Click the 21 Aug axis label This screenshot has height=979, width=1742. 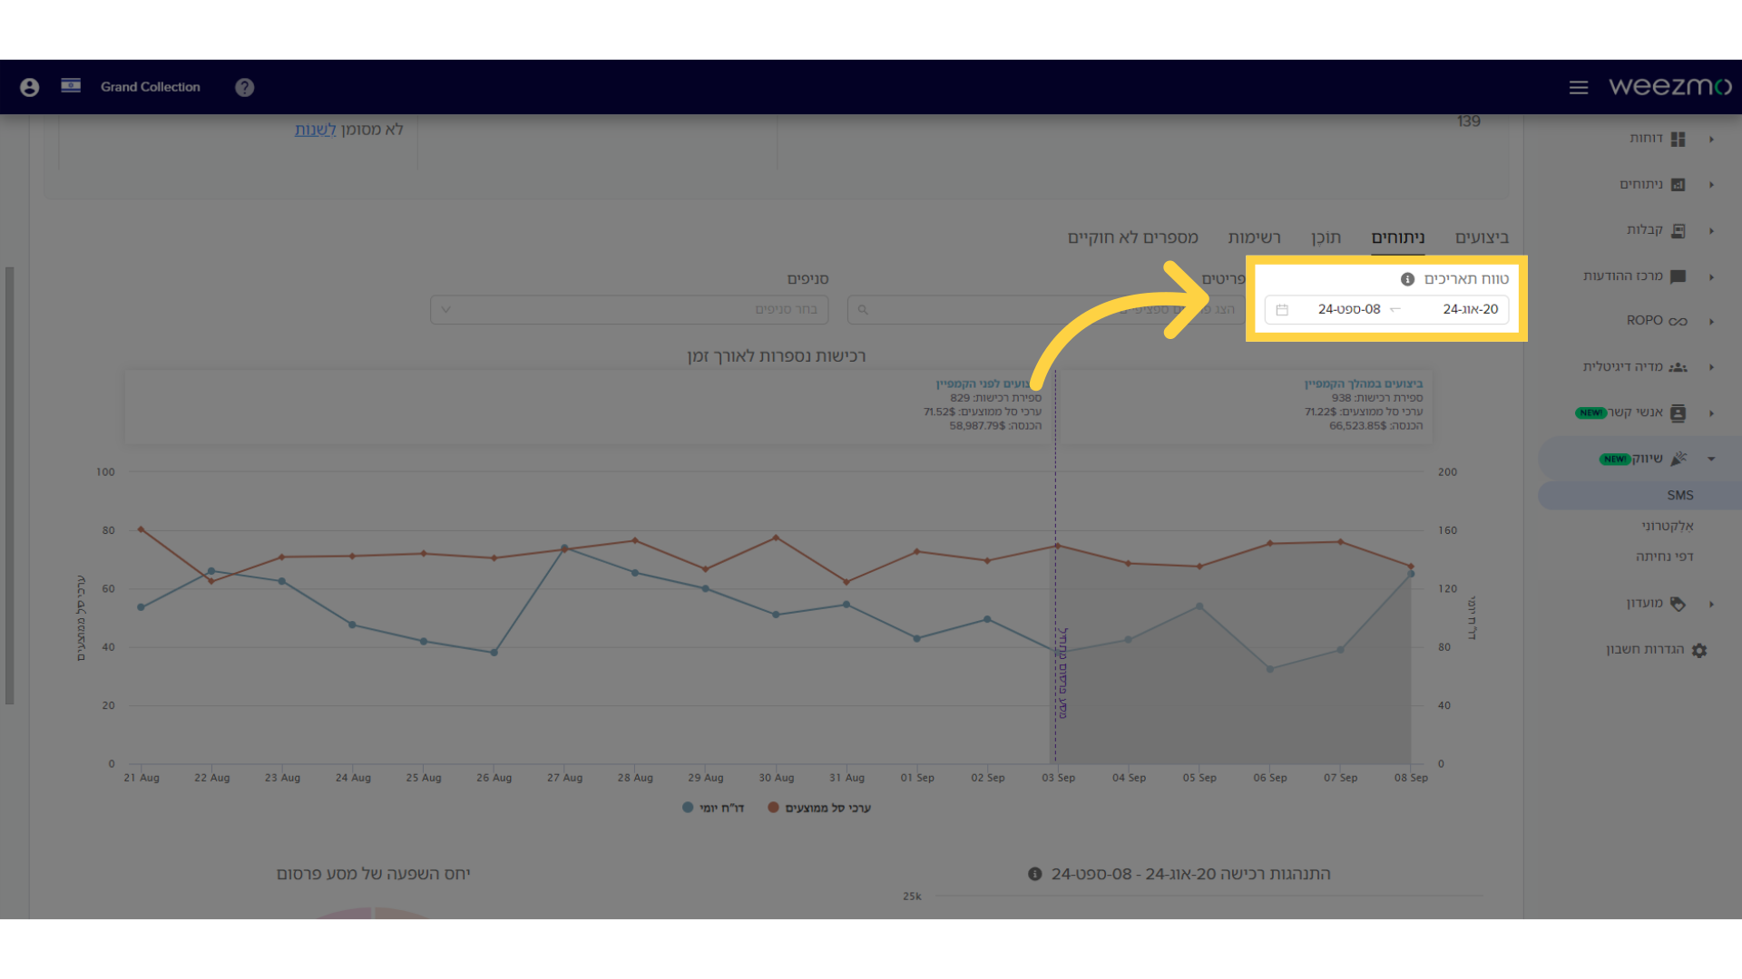142,778
